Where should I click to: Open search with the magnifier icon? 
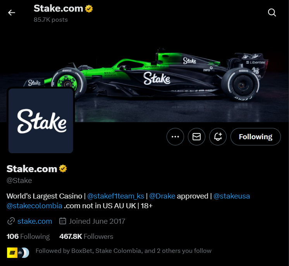[x=272, y=12]
